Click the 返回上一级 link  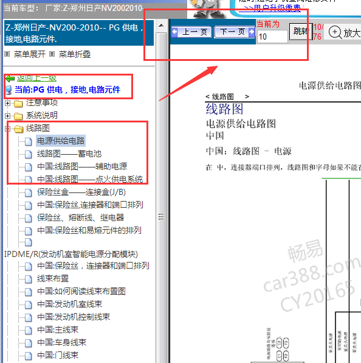tap(36, 79)
